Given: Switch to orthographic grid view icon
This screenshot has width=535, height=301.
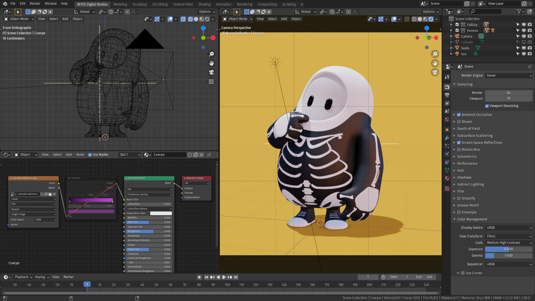Looking at the screenshot, I should tap(211, 82).
